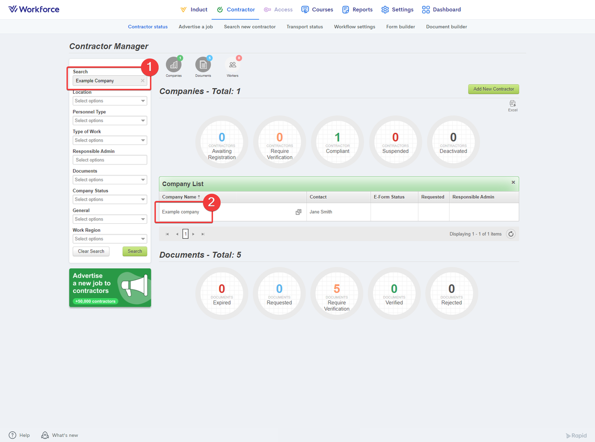
Task: Click Add New Contractor button
Action: (493, 89)
